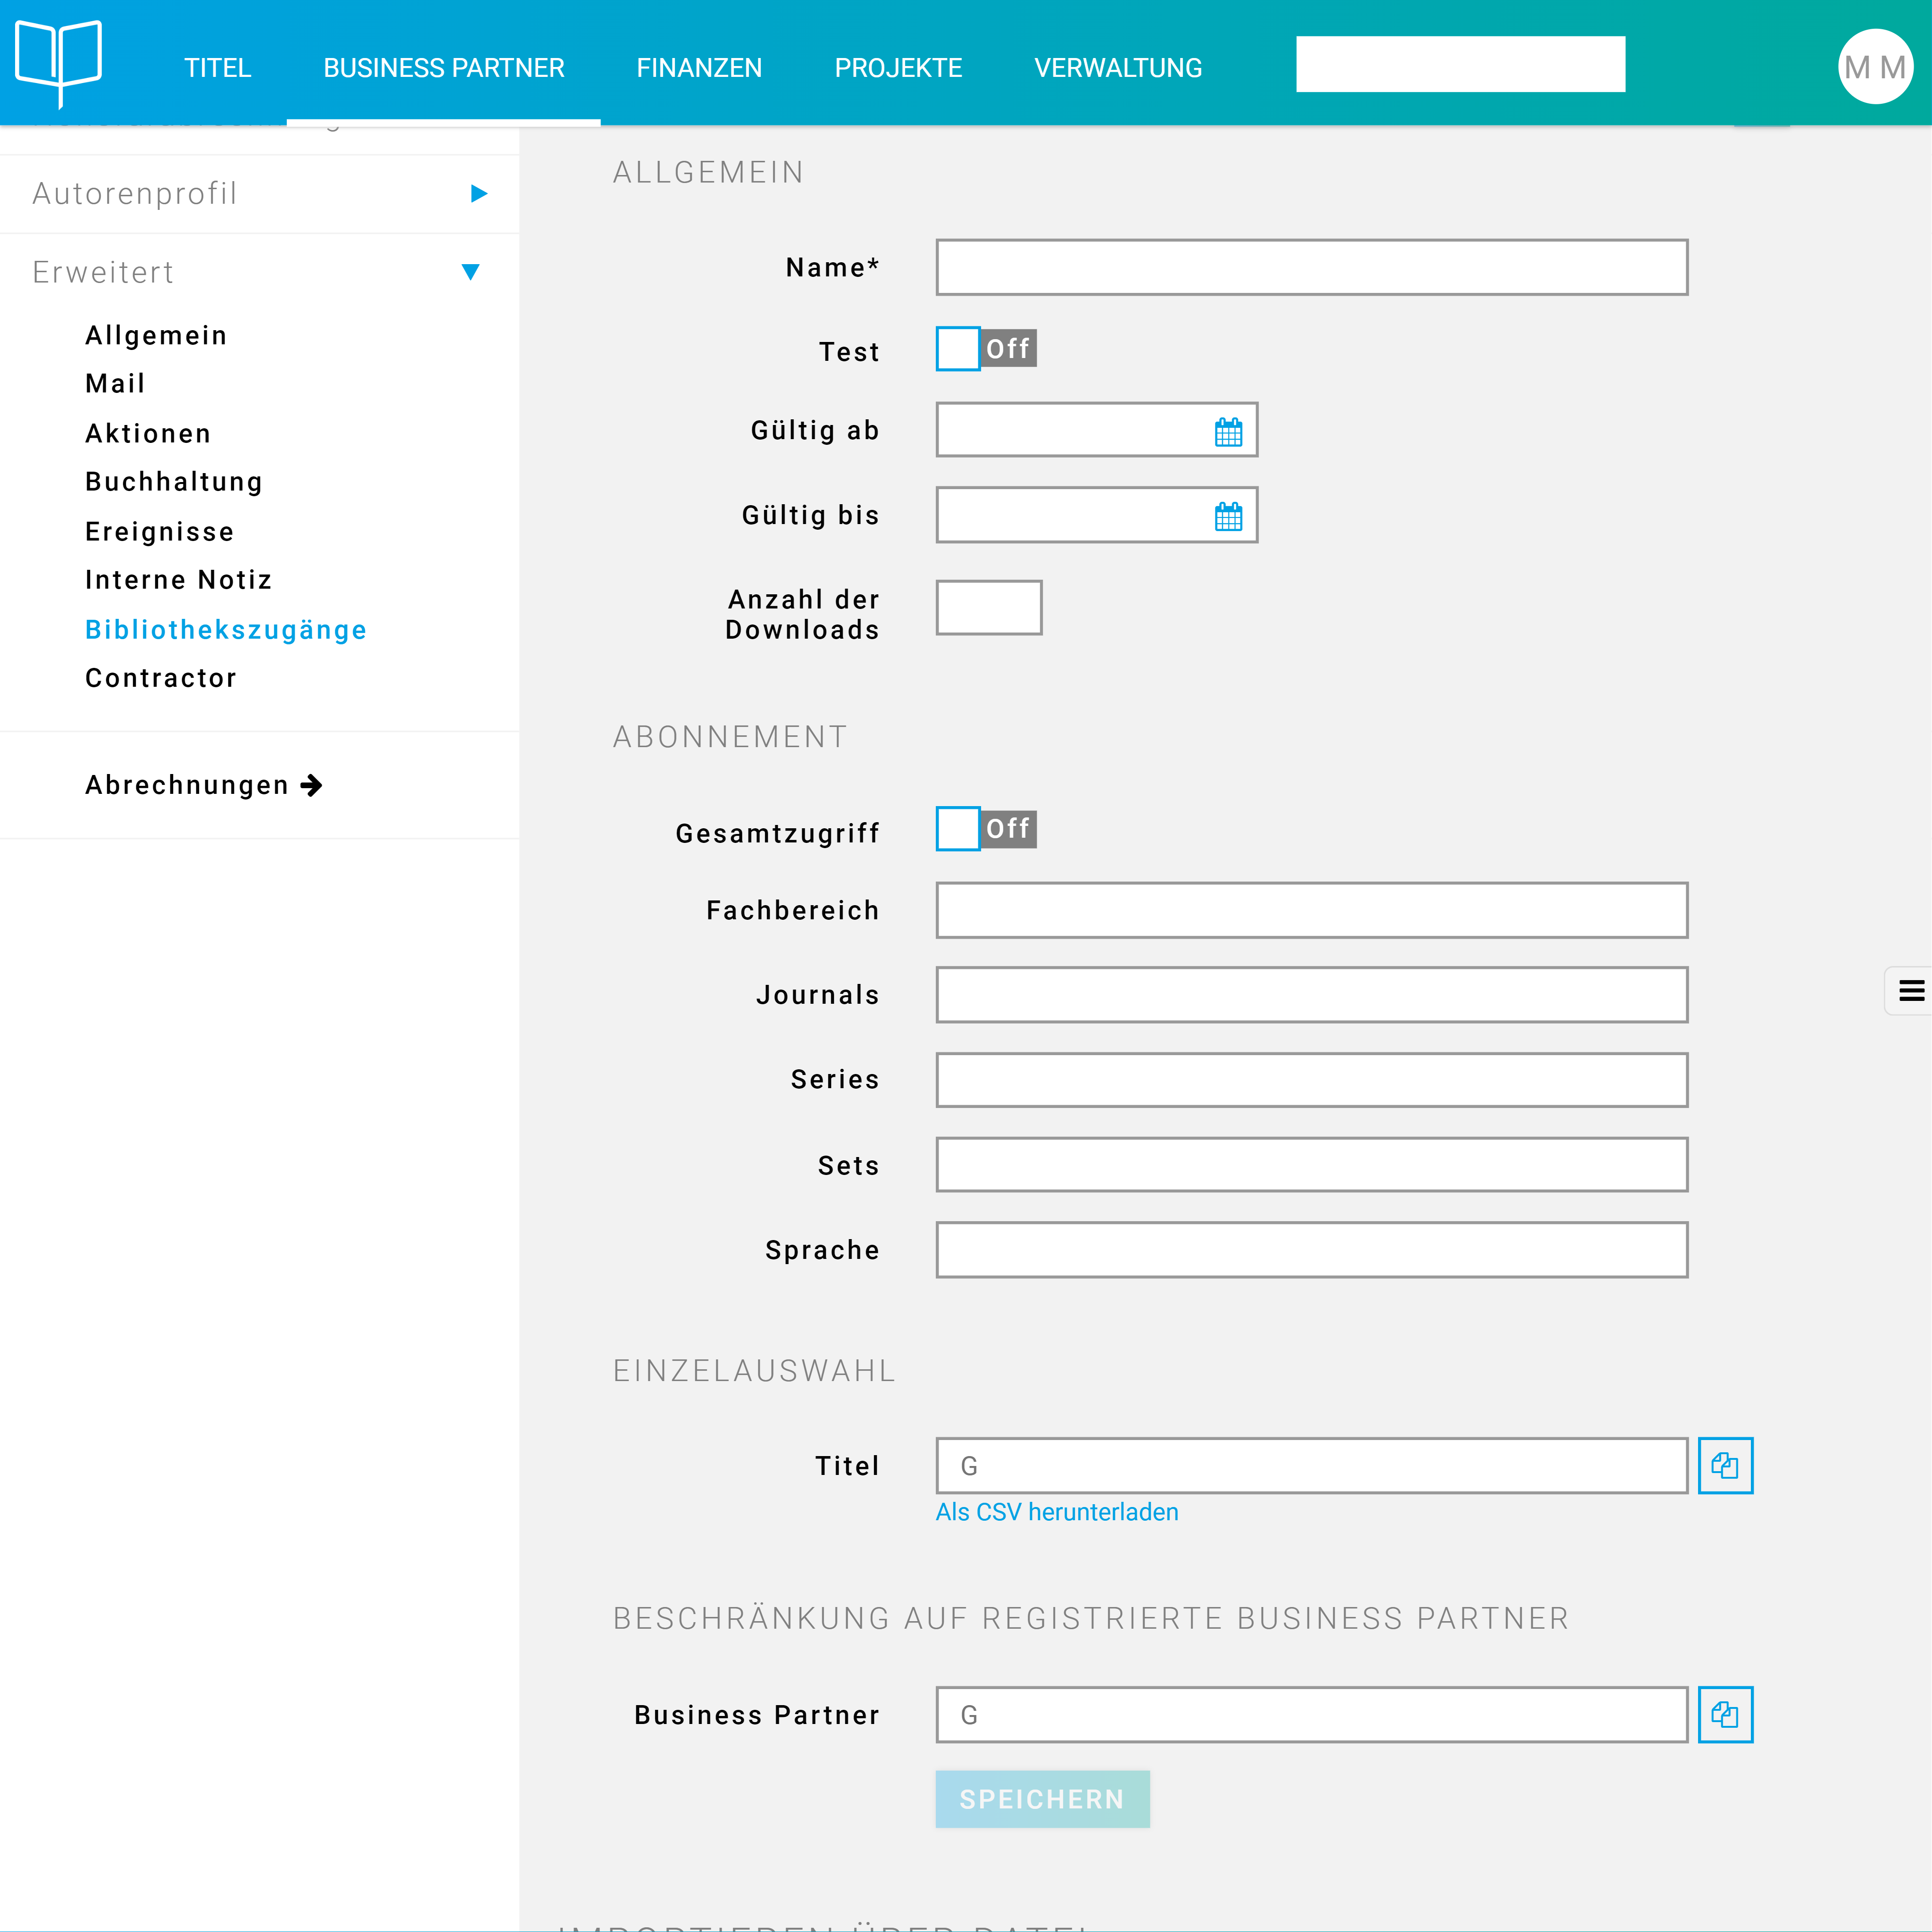Collapse the Erweitert section
Screen dimensions: 1932x1932
click(x=470, y=272)
